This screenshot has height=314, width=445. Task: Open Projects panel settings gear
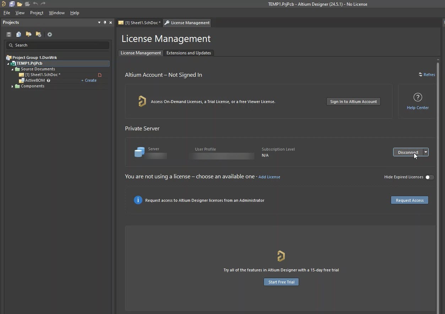pyautogui.click(x=50, y=34)
